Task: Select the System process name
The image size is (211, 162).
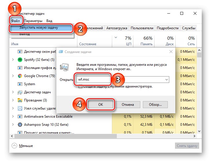Action: (x=30, y=84)
